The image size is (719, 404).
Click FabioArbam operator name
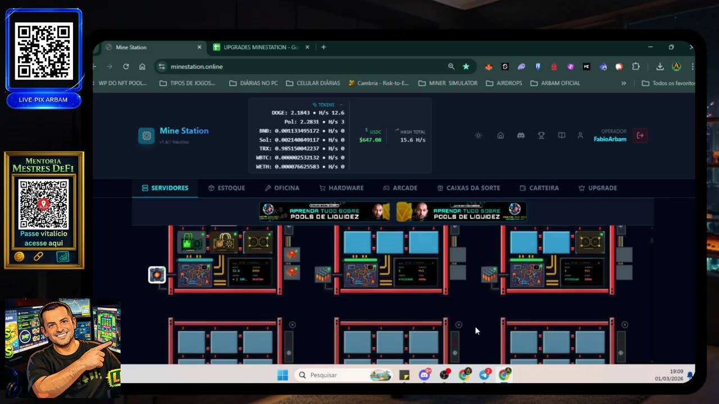coord(610,139)
